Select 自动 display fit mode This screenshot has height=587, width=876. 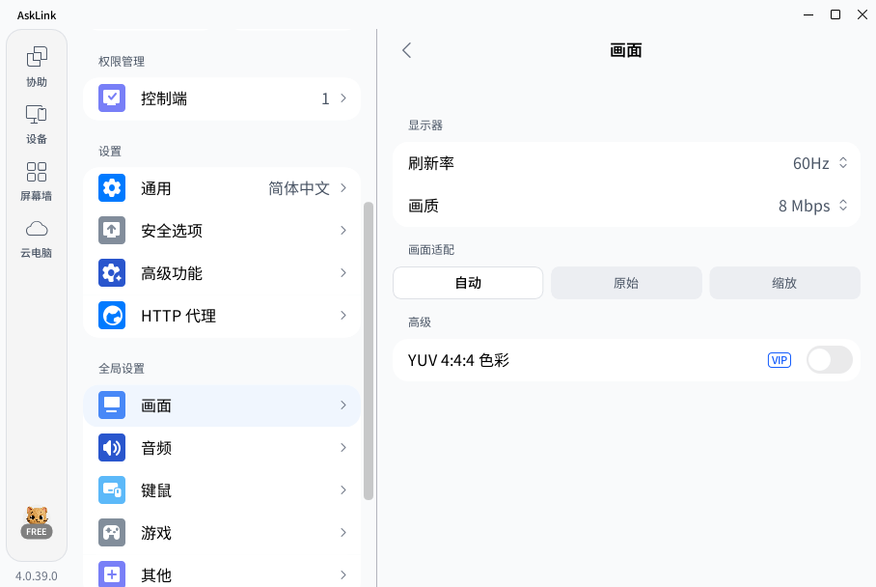pyautogui.click(x=468, y=283)
